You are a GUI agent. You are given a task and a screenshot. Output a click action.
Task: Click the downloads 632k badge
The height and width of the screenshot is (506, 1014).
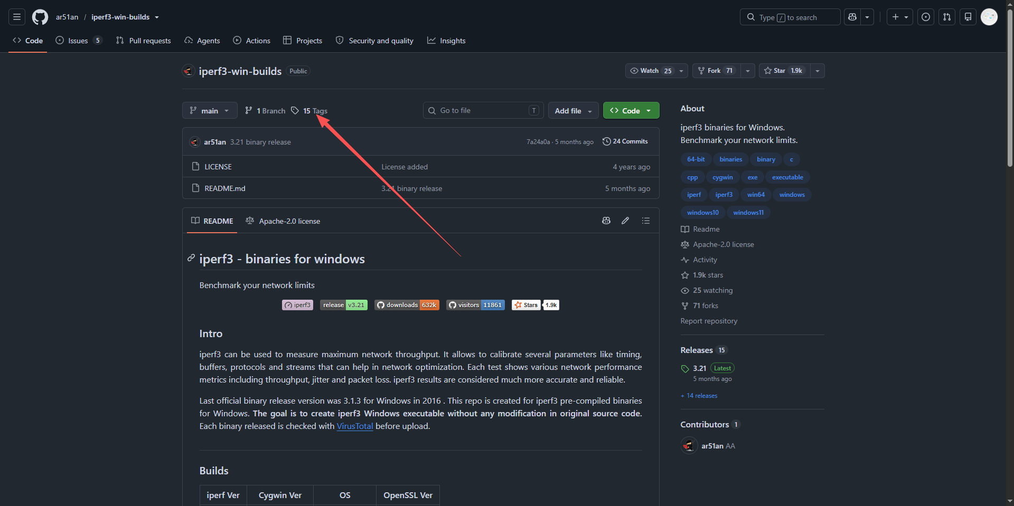(407, 305)
